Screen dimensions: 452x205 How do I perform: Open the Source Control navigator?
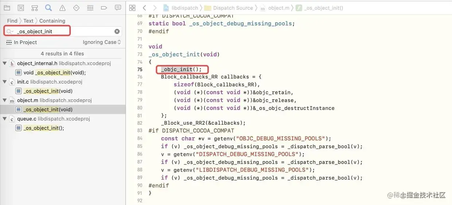21,8
